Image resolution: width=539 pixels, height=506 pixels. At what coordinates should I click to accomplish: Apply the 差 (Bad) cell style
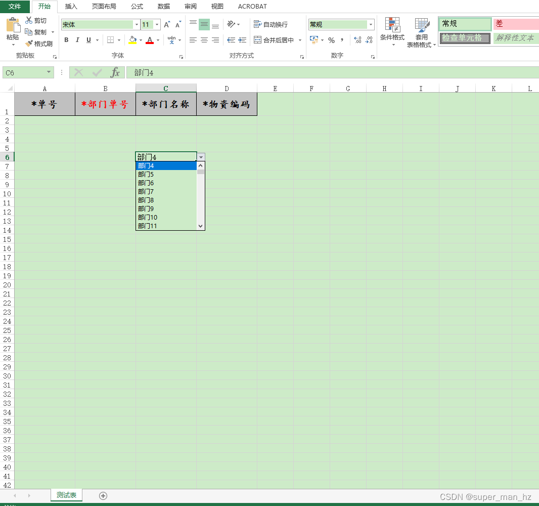pyautogui.click(x=516, y=24)
